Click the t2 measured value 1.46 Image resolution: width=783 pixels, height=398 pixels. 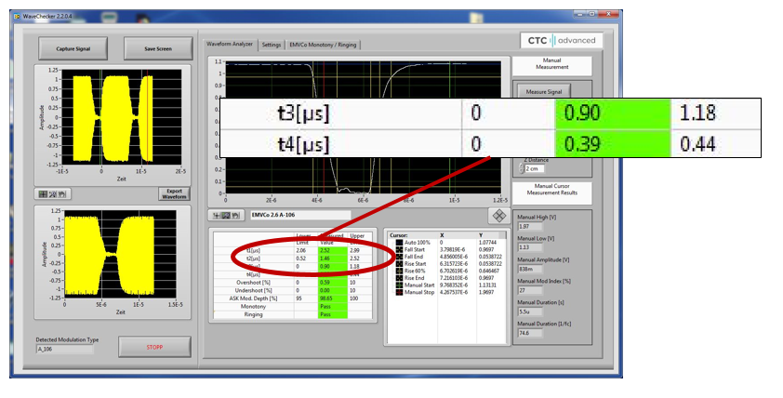333,259
